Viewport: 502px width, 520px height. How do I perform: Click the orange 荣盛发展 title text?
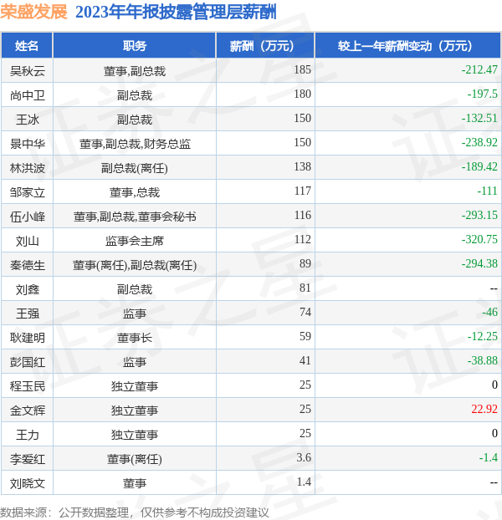tap(33, 12)
